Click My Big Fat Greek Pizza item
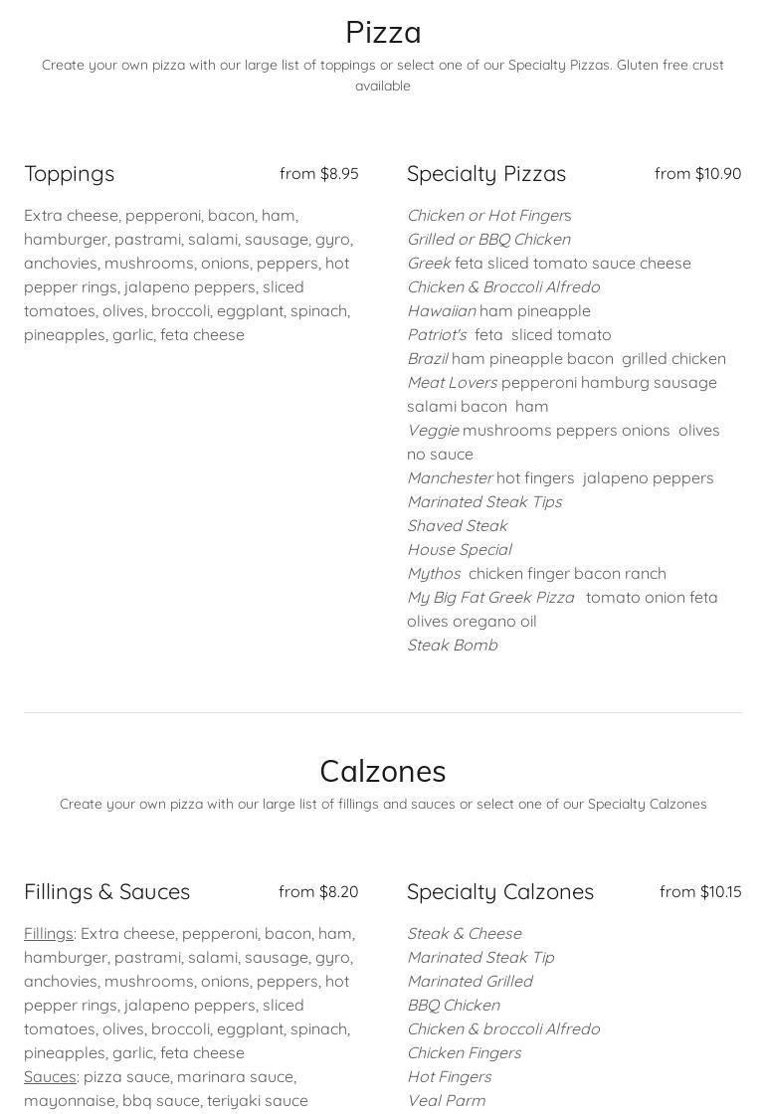The width and height of the screenshot is (766, 1114). point(490,598)
